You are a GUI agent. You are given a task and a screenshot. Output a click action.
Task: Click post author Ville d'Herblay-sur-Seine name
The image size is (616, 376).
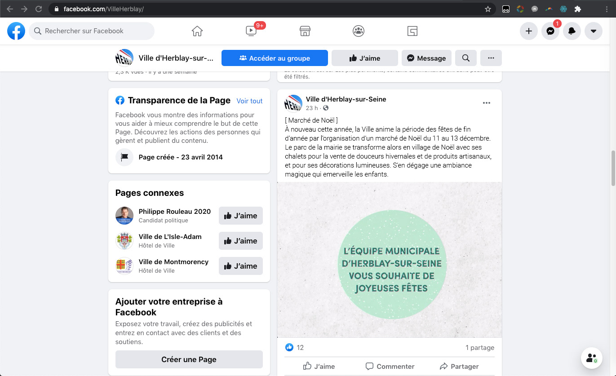(x=346, y=99)
